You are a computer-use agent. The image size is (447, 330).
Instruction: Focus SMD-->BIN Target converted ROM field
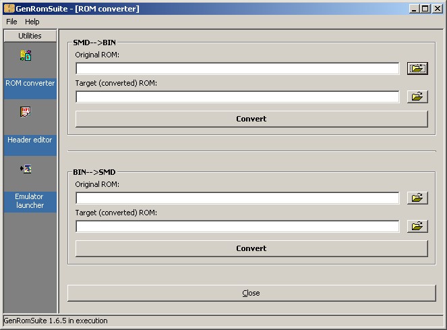click(237, 97)
